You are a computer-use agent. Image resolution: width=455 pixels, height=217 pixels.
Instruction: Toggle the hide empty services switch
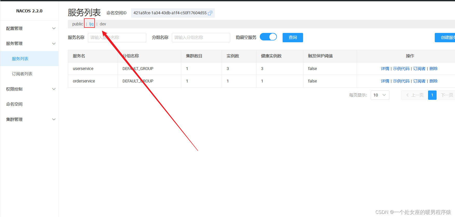tap(268, 37)
